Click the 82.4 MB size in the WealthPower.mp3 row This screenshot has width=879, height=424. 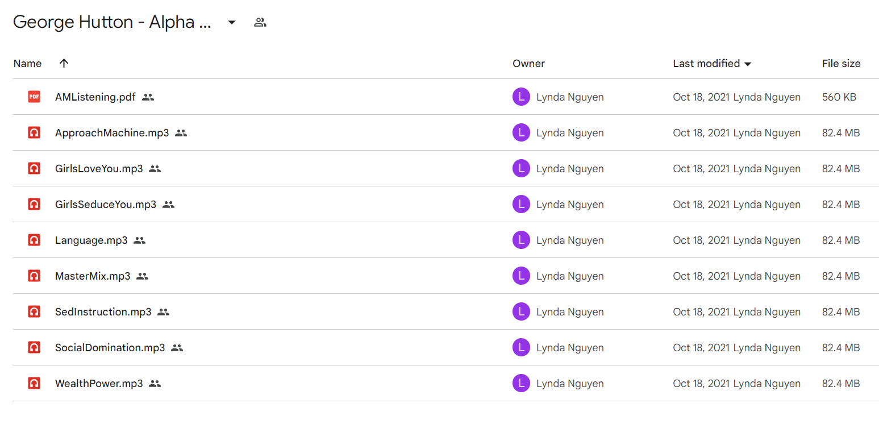click(841, 384)
